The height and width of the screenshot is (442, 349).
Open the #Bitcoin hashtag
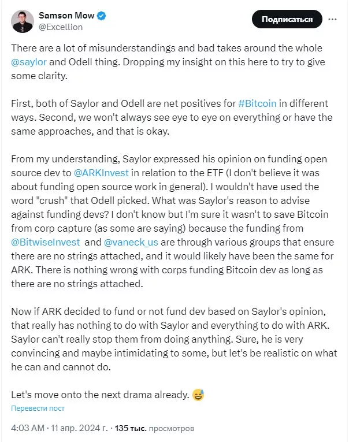[257, 103]
